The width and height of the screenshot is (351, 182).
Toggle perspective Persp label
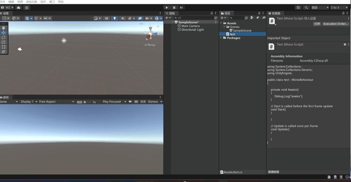tap(150, 45)
